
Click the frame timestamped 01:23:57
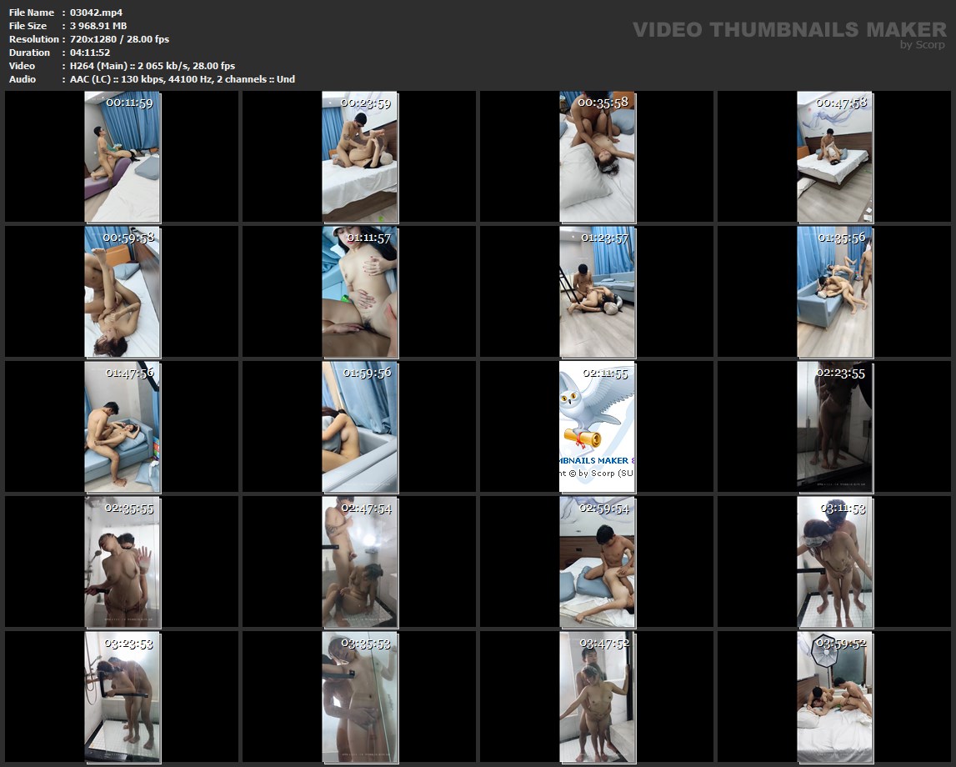pyautogui.click(x=597, y=292)
